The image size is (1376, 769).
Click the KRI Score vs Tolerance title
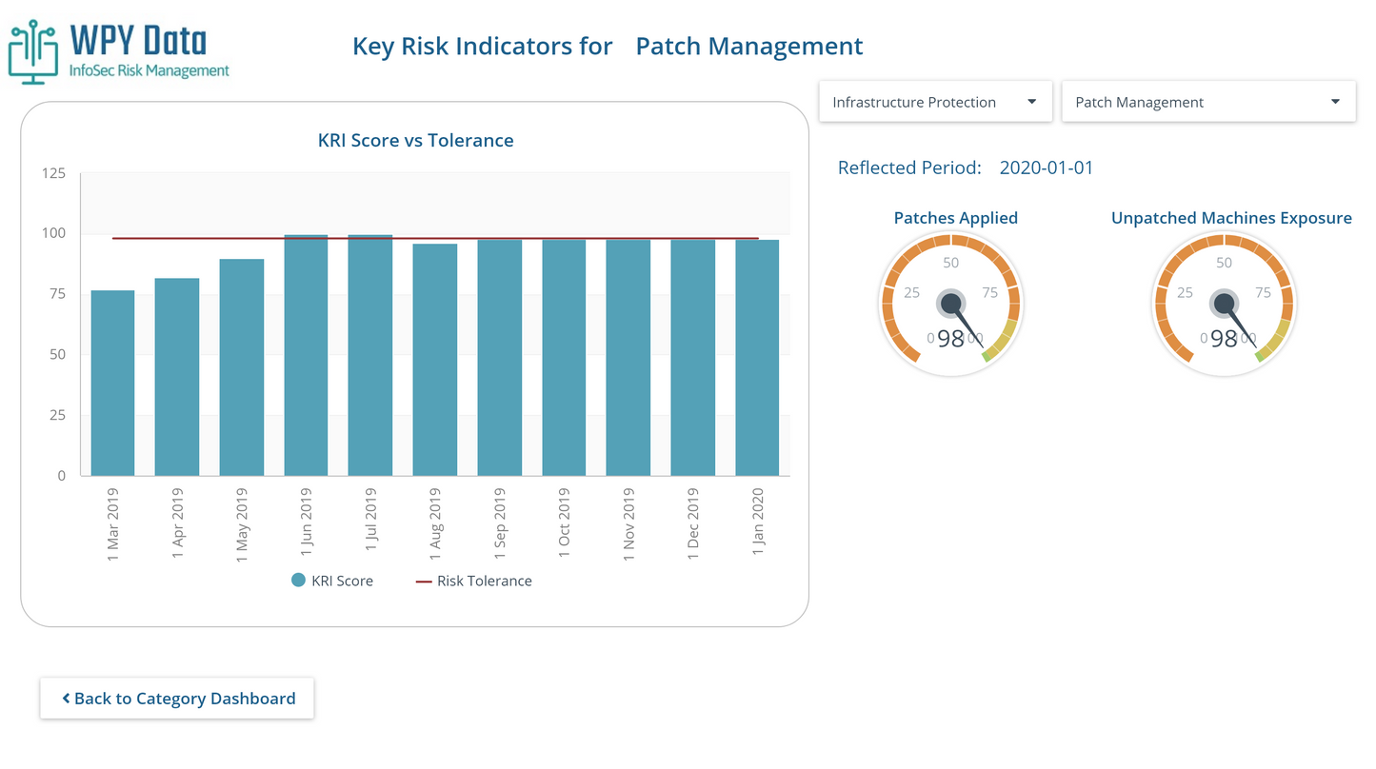(415, 141)
